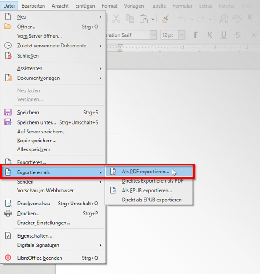The image size is (260, 274).
Task: Click the Paste clipboard icon
Action: coord(144,19)
